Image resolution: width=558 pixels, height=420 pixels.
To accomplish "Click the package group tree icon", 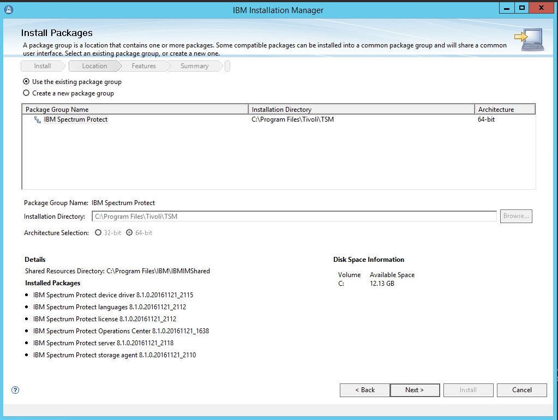I will (x=38, y=119).
